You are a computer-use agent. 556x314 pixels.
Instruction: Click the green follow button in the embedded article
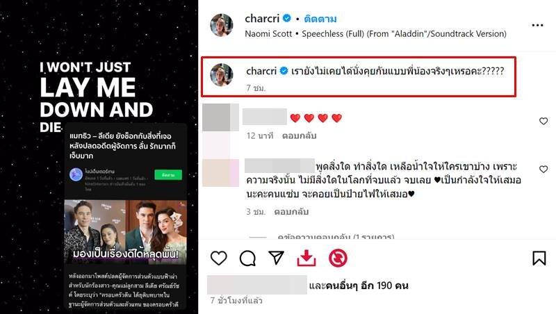[x=168, y=175]
